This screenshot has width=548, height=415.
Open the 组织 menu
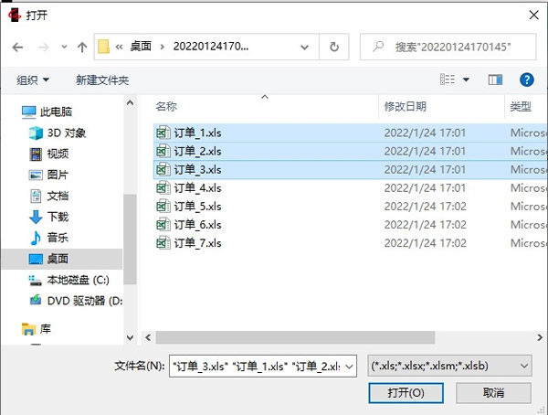33,80
